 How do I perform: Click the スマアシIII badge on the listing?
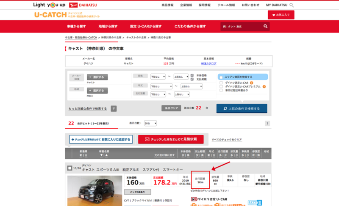(255, 203)
